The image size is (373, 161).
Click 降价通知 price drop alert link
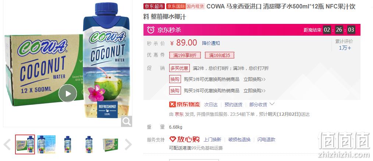click(x=211, y=43)
